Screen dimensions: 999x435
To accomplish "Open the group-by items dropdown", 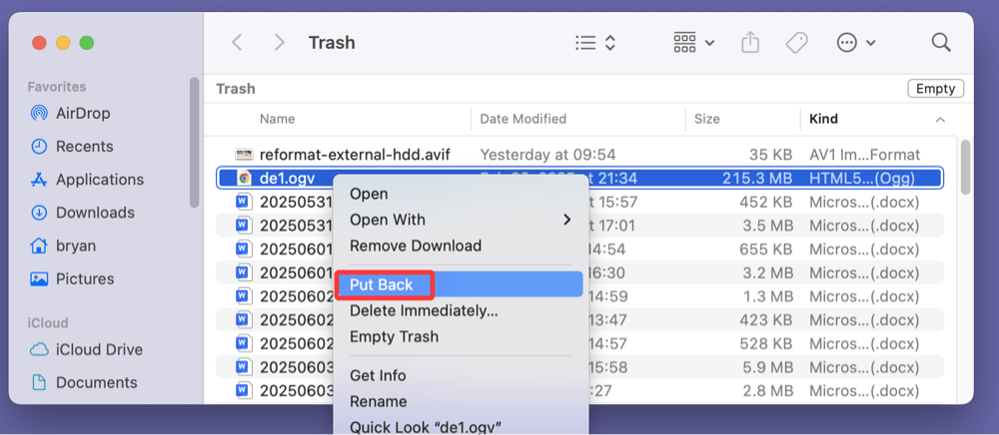I will click(693, 43).
